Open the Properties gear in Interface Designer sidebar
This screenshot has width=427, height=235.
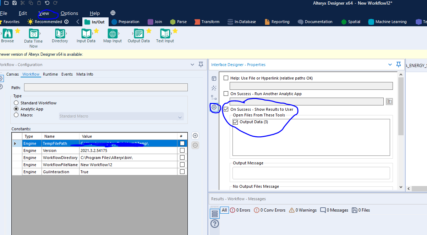214,107
